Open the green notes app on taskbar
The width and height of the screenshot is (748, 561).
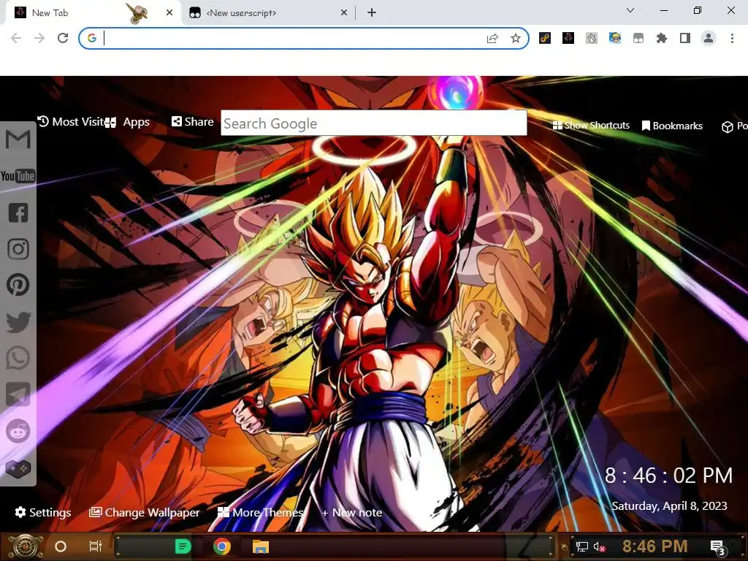(x=183, y=546)
